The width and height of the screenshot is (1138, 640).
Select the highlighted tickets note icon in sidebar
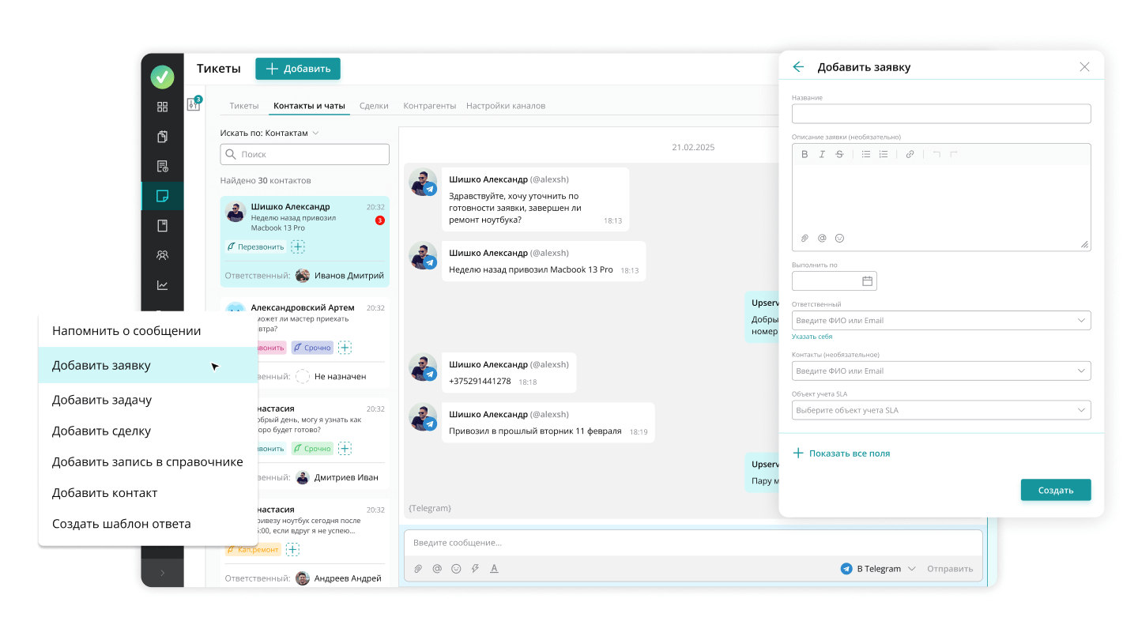[x=162, y=196]
